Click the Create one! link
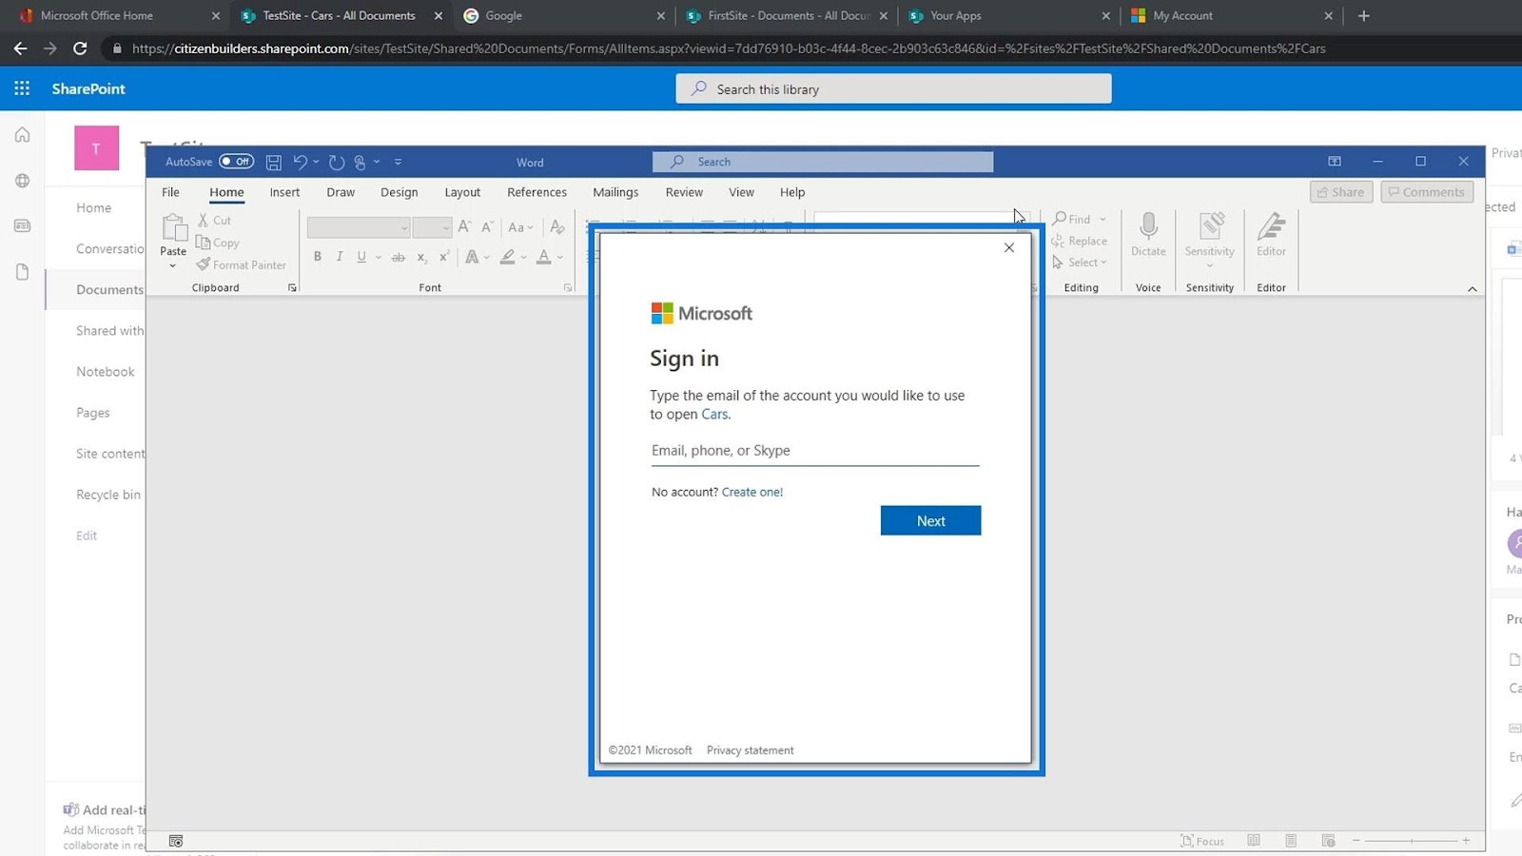 pyautogui.click(x=752, y=492)
